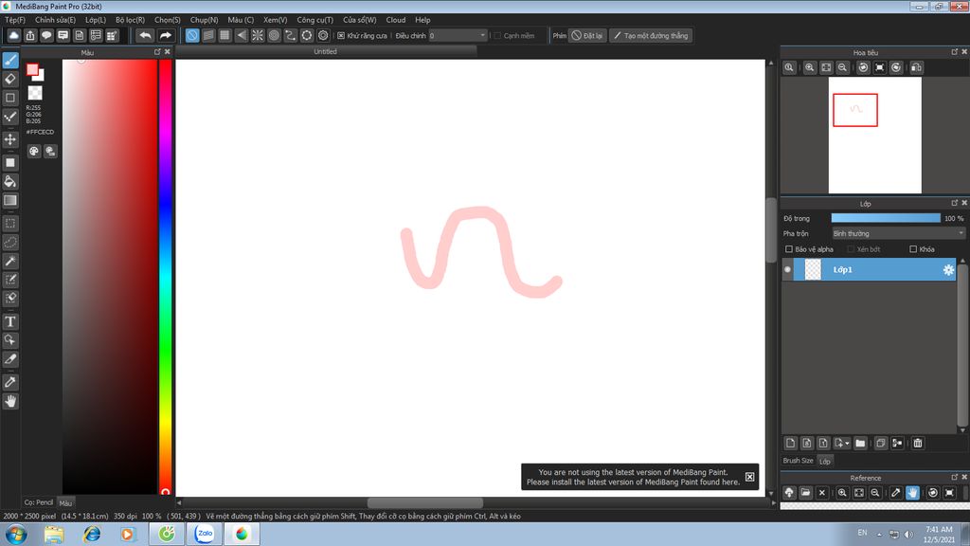Viewport: 970px width, 546px height.
Task: Click the rainbow hue slider bar
Action: (165, 276)
